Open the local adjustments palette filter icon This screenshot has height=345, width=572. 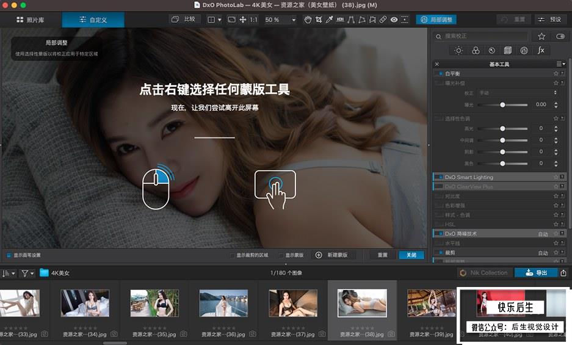pos(524,51)
